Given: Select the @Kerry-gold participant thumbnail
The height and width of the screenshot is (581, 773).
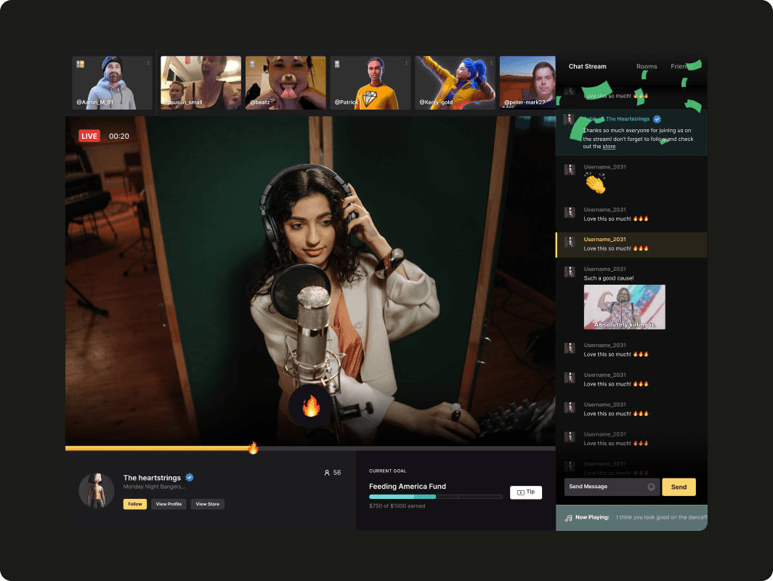Looking at the screenshot, I should 455,82.
